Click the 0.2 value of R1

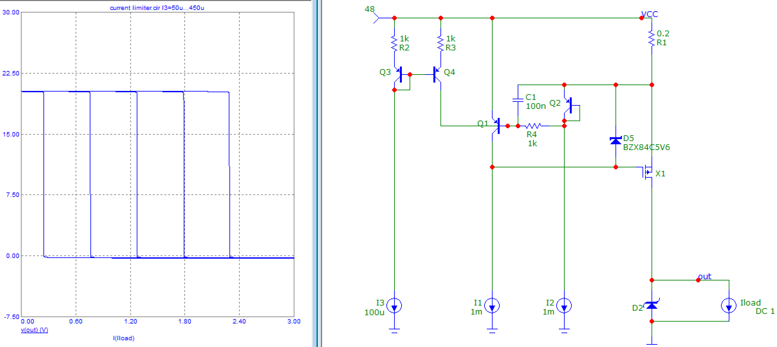tap(663, 33)
